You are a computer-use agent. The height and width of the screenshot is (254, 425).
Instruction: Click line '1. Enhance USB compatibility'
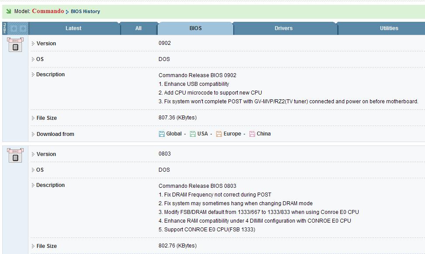pos(194,84)
